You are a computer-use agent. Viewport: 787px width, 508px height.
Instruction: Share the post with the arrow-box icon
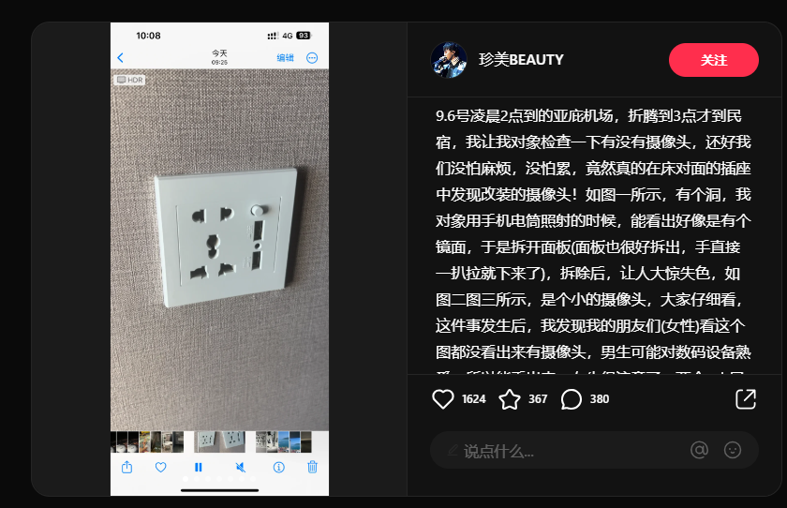(746, 399)
